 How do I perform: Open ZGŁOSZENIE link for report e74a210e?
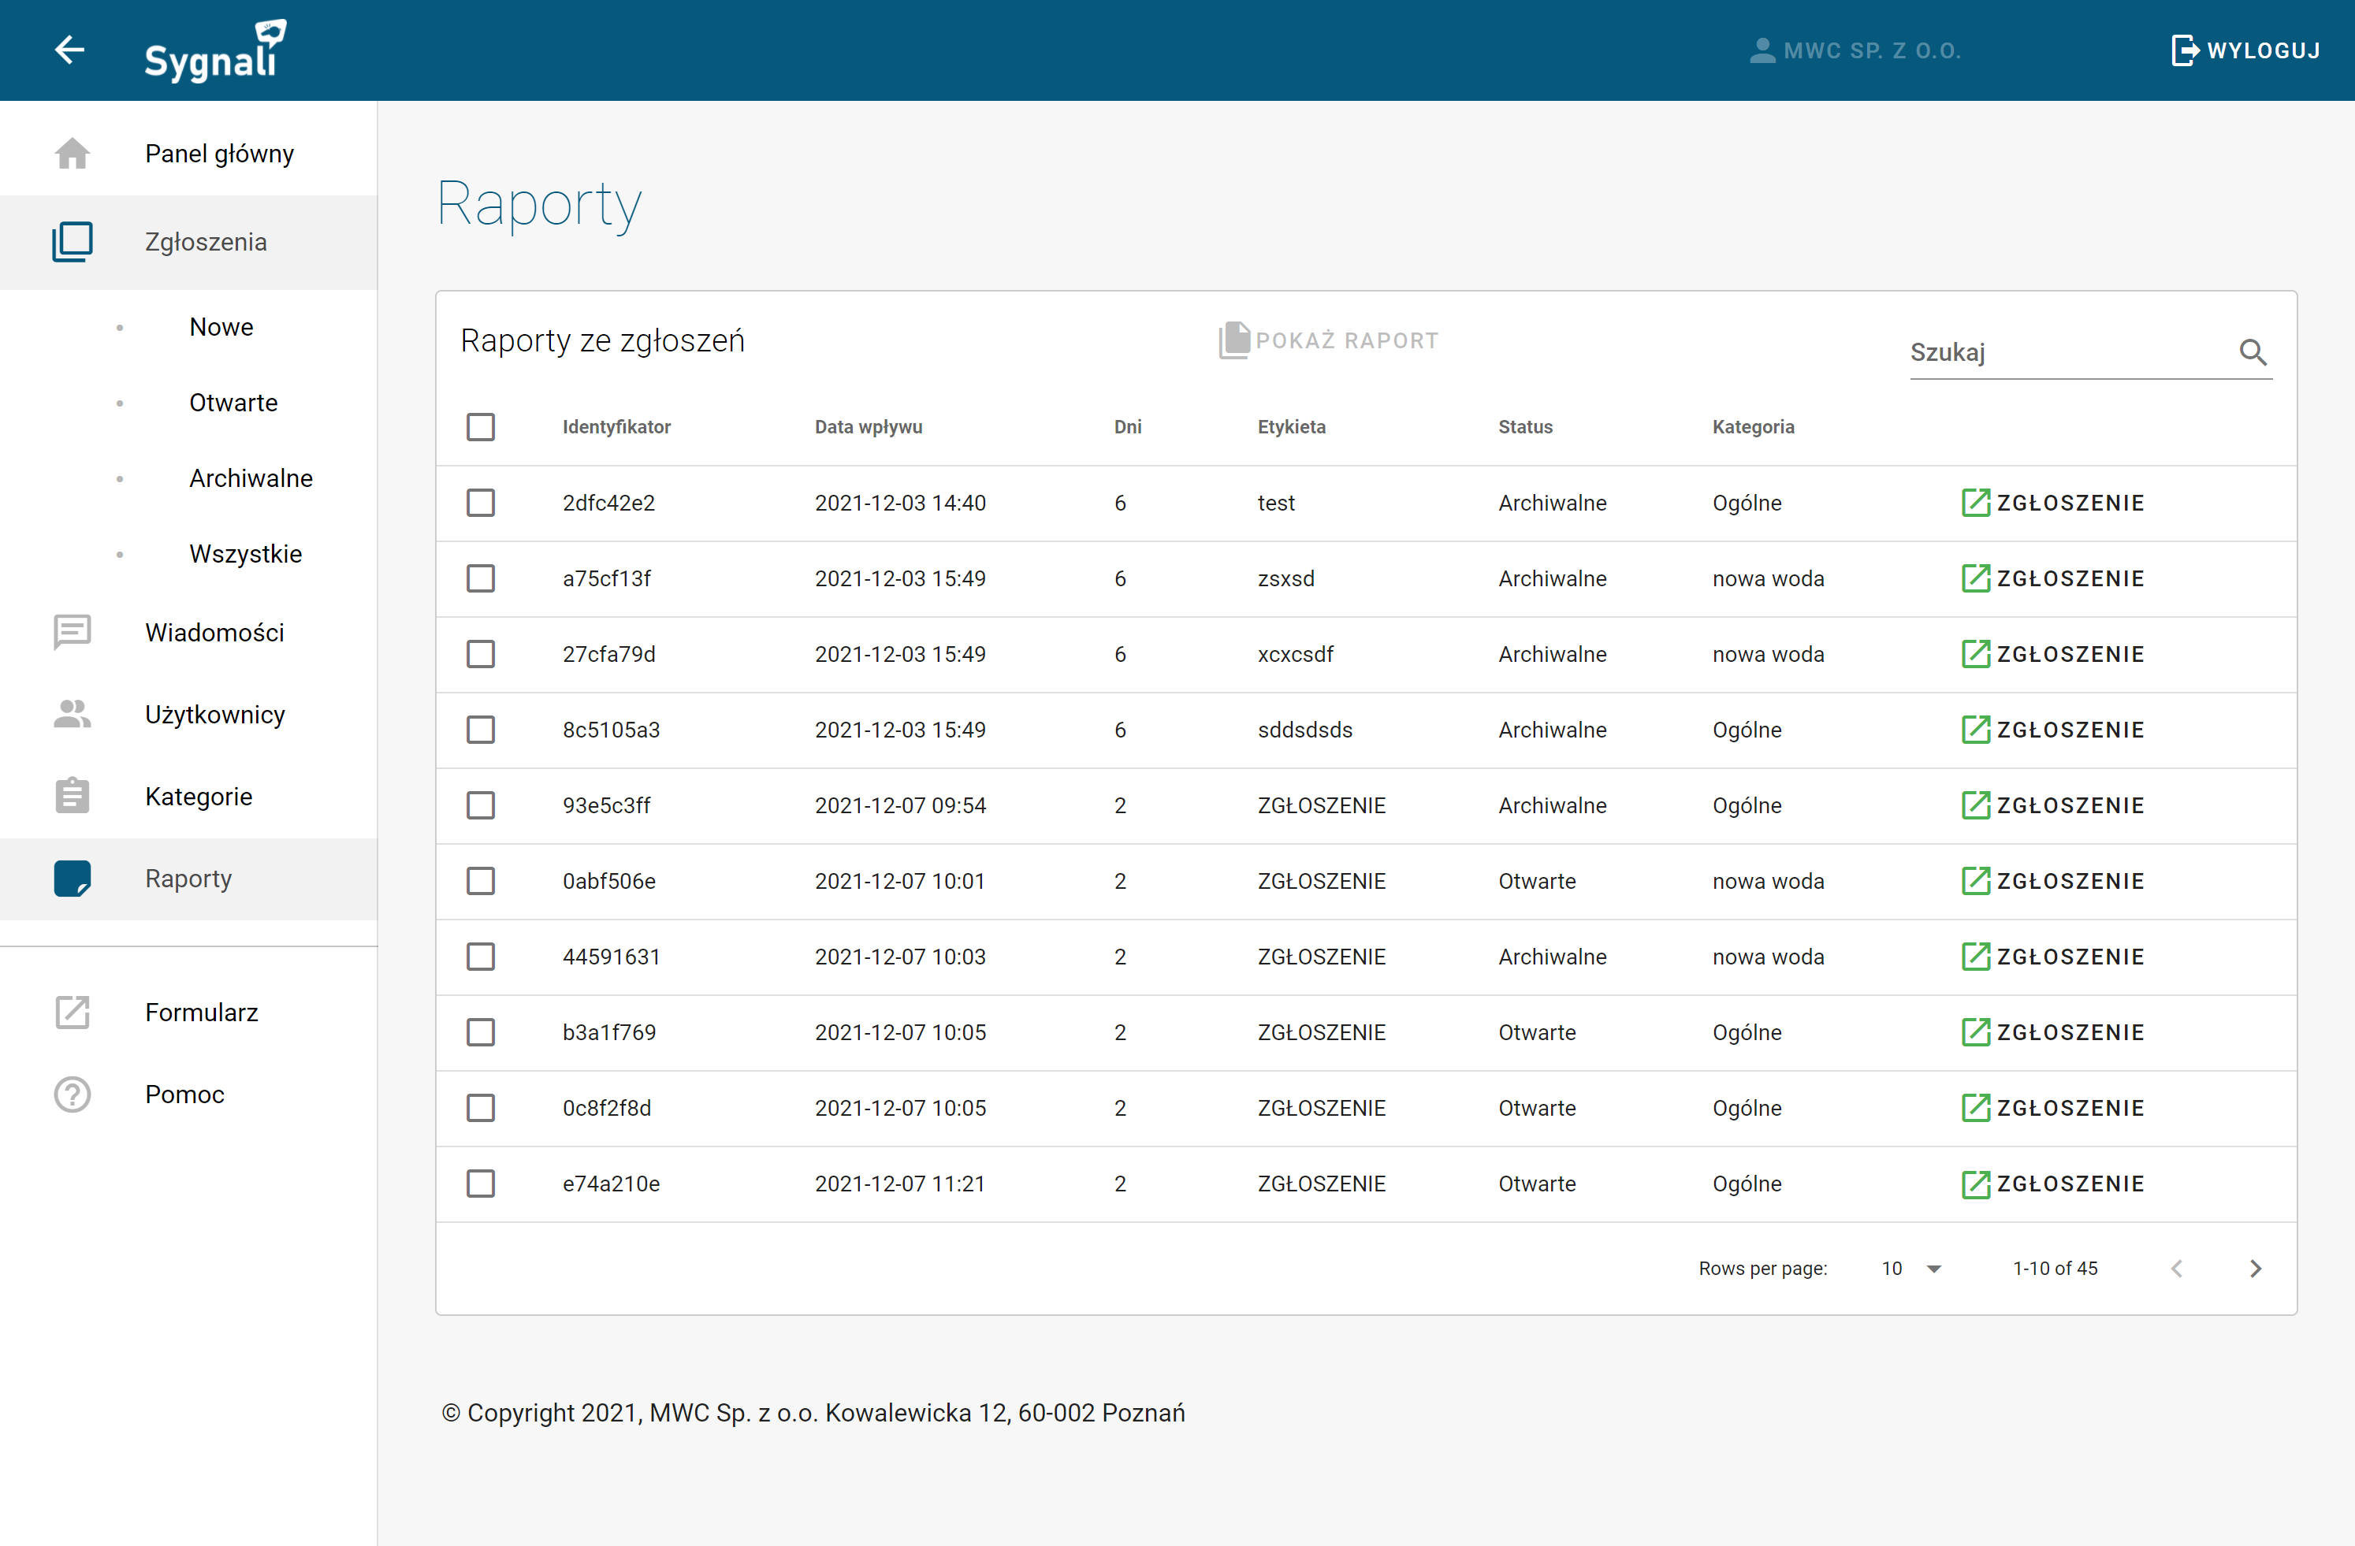[2052, 1184]
